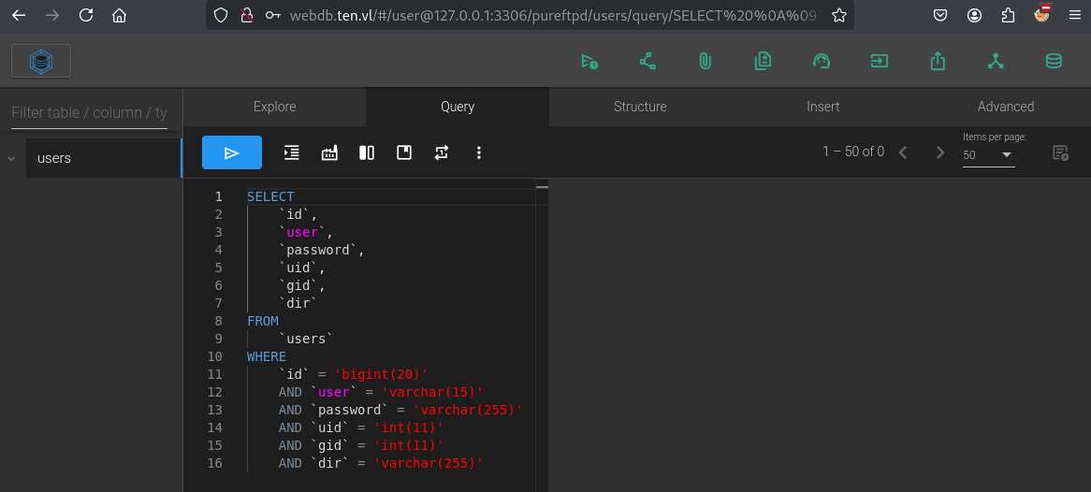Click the 'varchar(15)' value on line 12
This screenshot has width=1091, height=492.
pyautogui.click(x=432, y=392)
